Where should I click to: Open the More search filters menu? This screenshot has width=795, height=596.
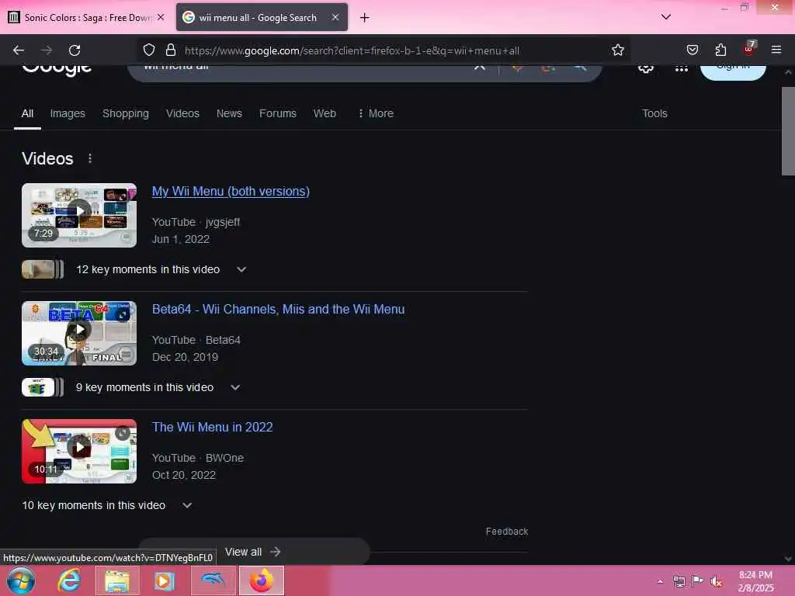(x=376, y=113)
